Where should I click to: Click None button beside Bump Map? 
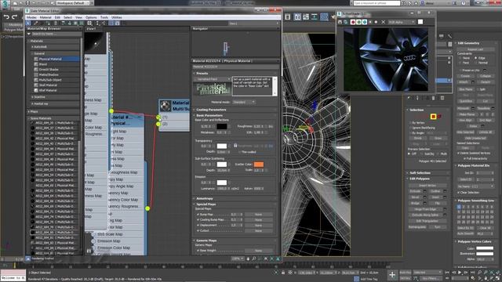(258, 215)
